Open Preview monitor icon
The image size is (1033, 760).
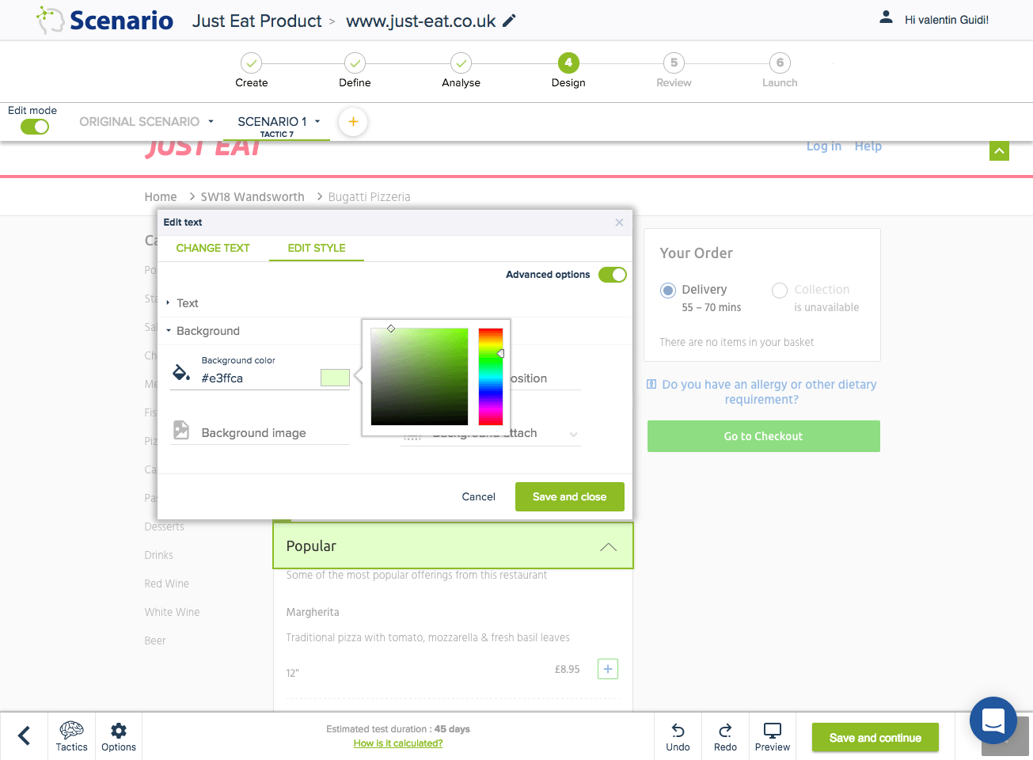click(x=773, y=731)
